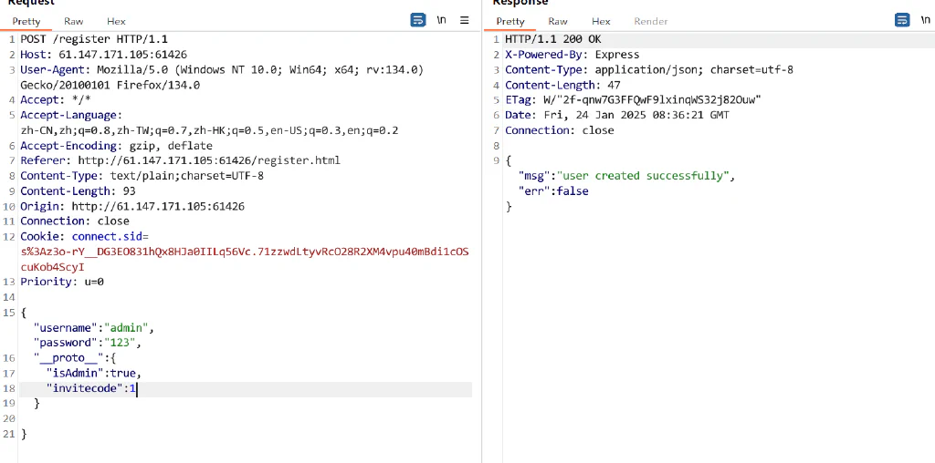Click the Accept: */* header
The width and height of the screenshot is (935, 463).
tap(56, 100)
